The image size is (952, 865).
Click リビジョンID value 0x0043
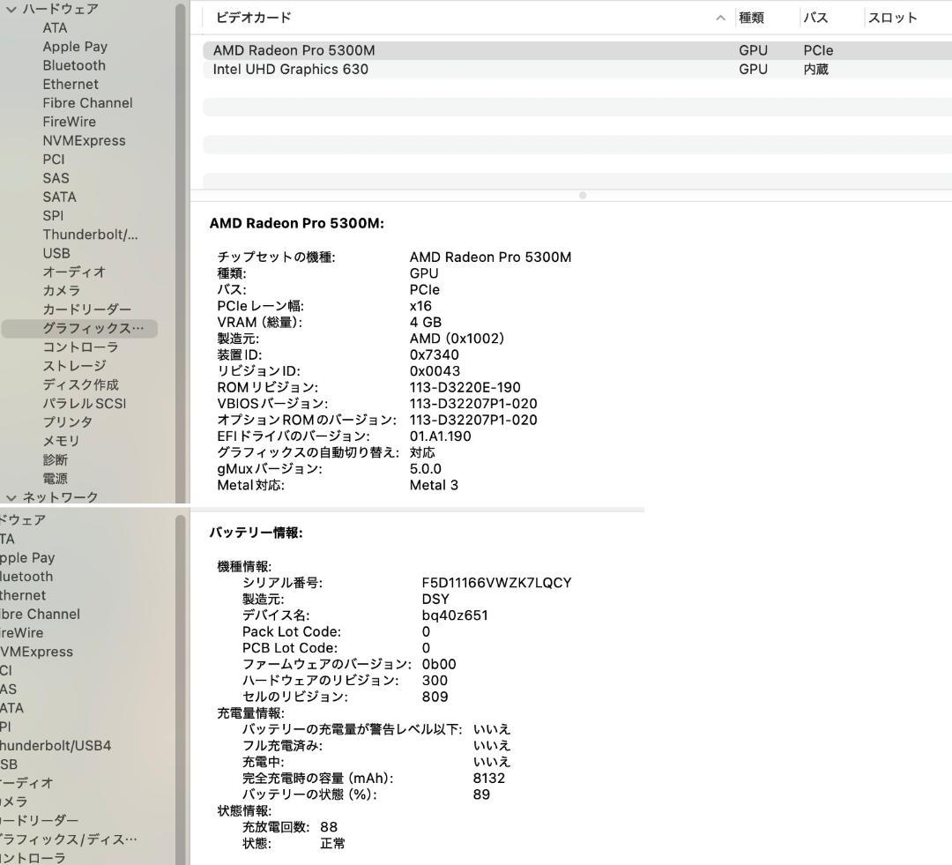tap(435, 371)
